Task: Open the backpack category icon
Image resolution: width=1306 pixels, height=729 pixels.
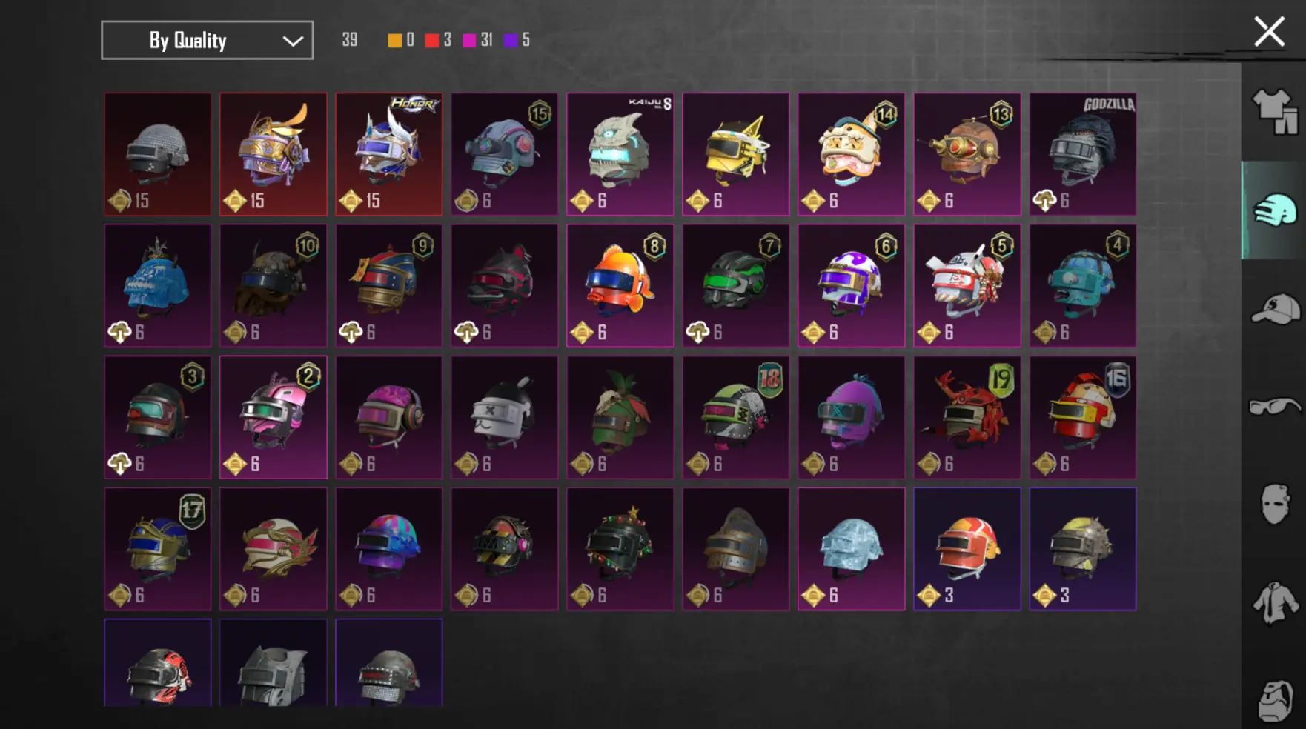Action: pyautogui.click(x=1275, y=700)
